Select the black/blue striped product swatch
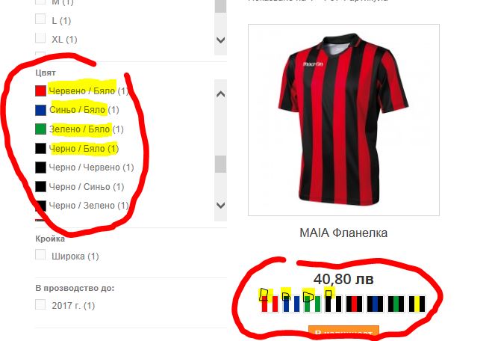Viewport: 492px width, 341px height. [x=376, y=304]
